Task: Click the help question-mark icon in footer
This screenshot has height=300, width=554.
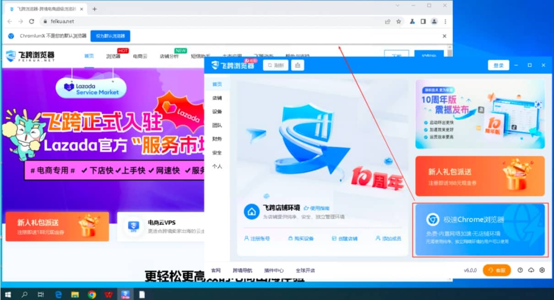Action: point(520,270)
